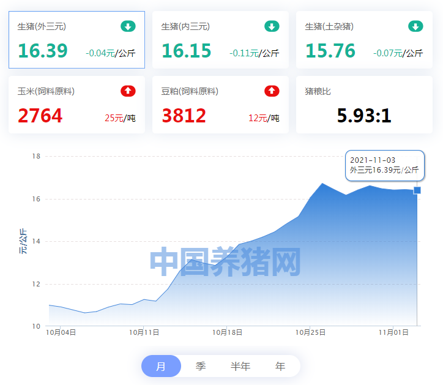
Task: Click green down arrow on 生猪(内三元) card
Action: coord(272,26)
